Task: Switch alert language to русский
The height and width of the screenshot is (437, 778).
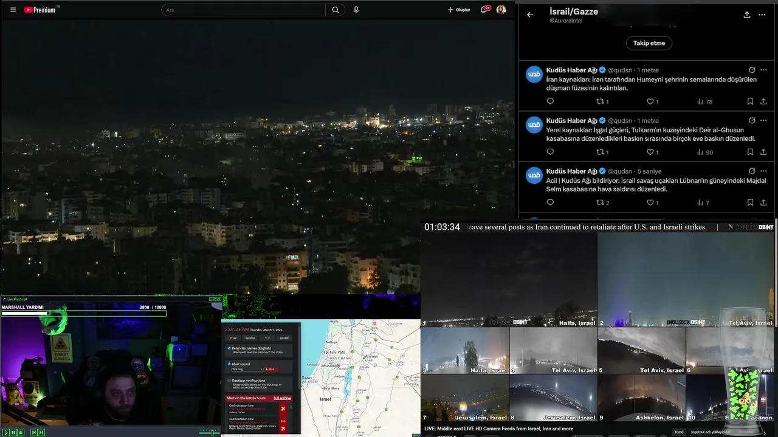Action: [284, 338]
